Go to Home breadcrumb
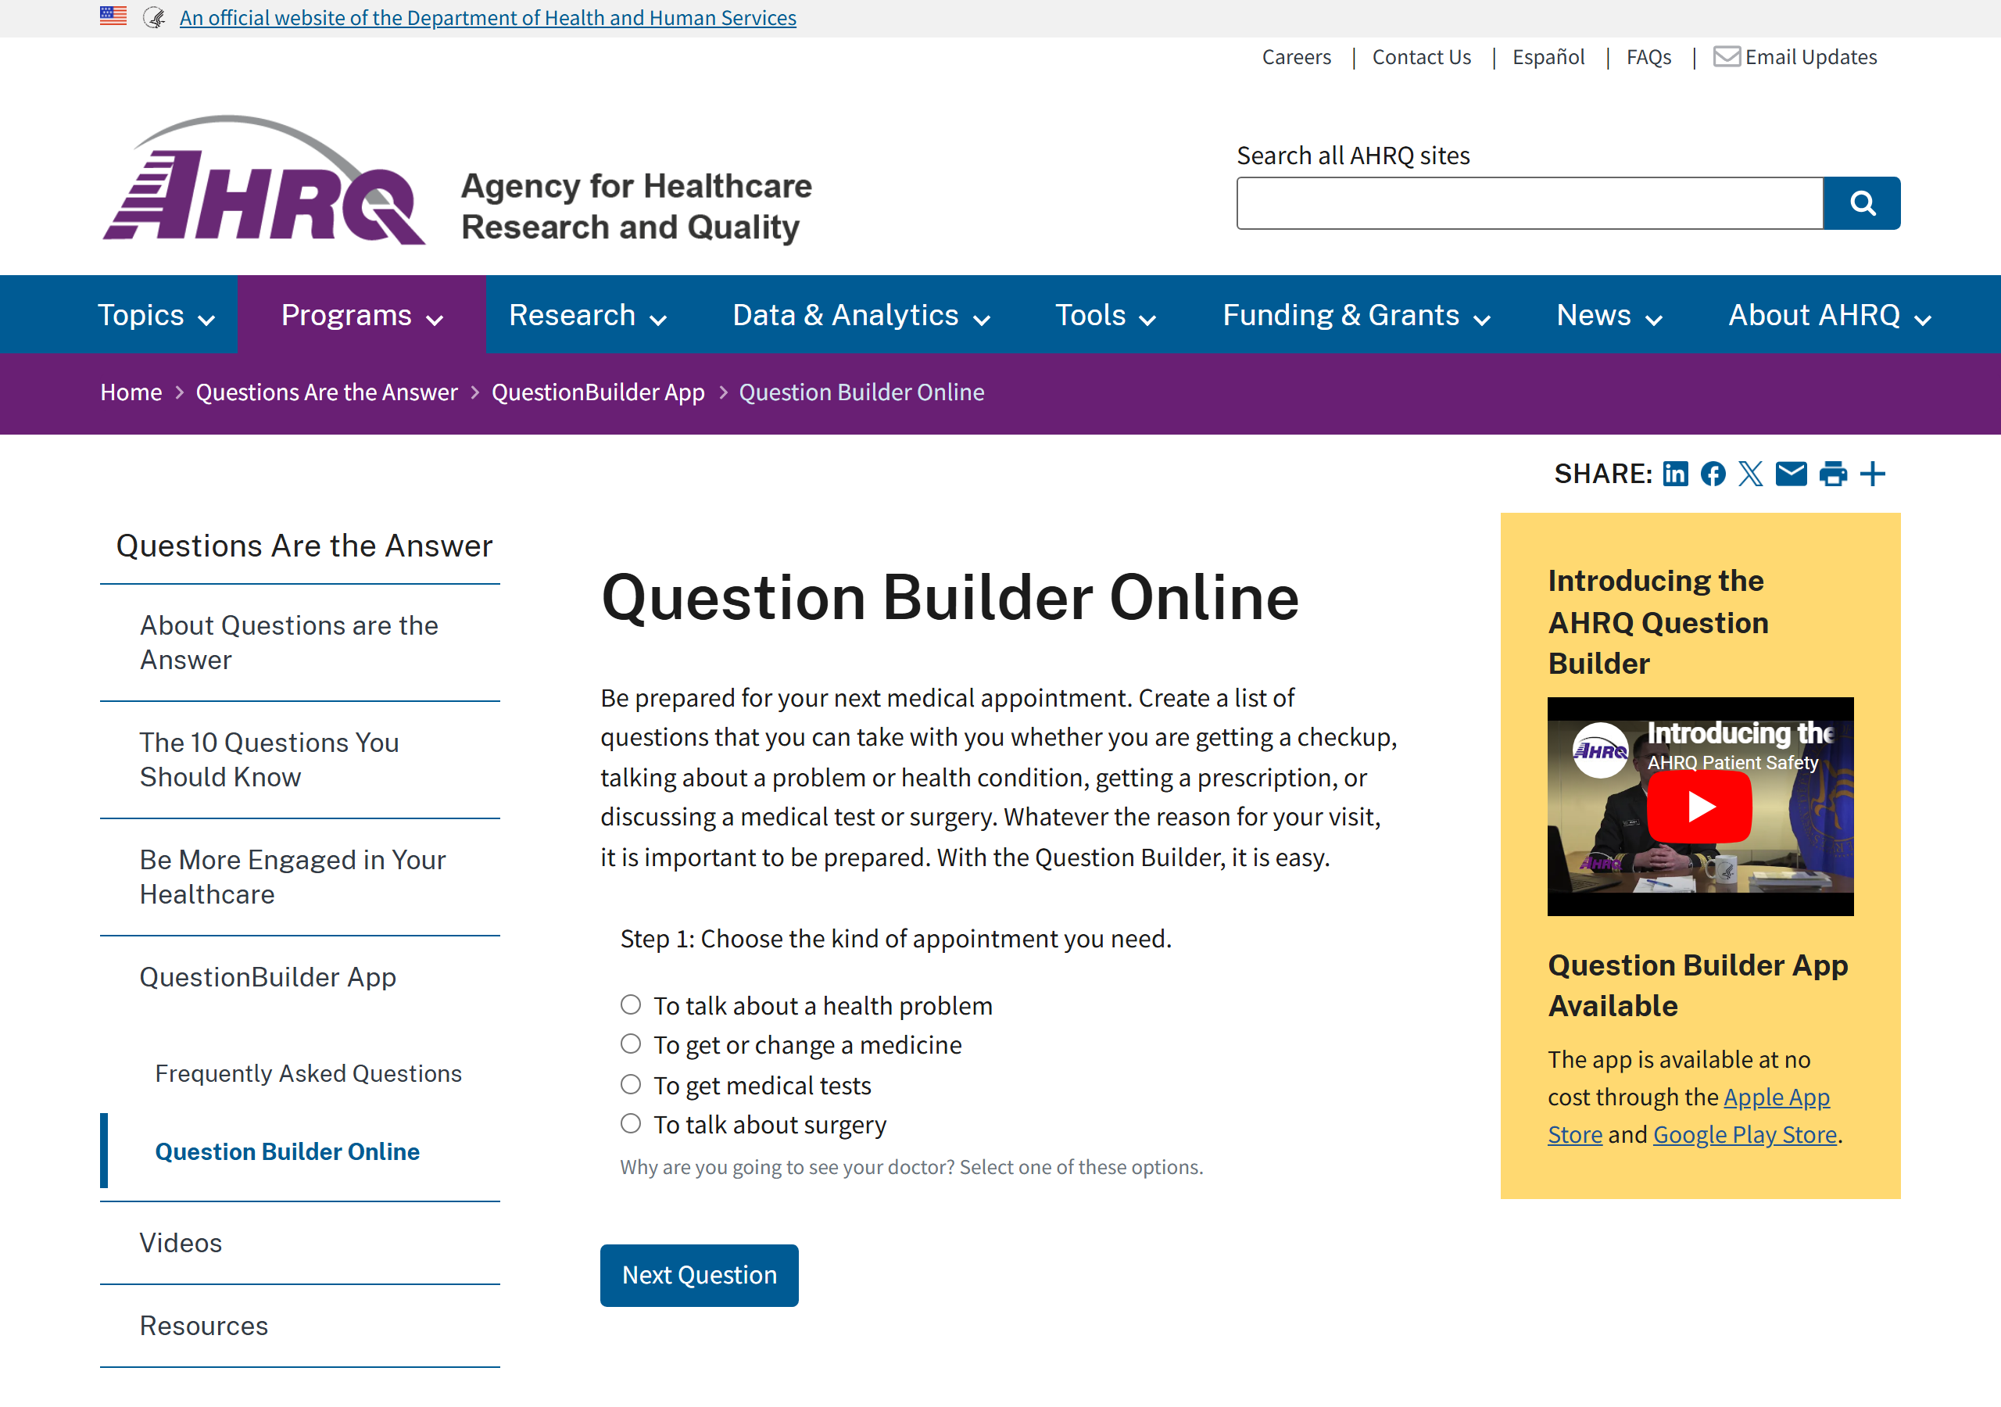Image resolution: width=2001 pixels, height=1407 pixels. pyautogui.click(x=131, y=392)
